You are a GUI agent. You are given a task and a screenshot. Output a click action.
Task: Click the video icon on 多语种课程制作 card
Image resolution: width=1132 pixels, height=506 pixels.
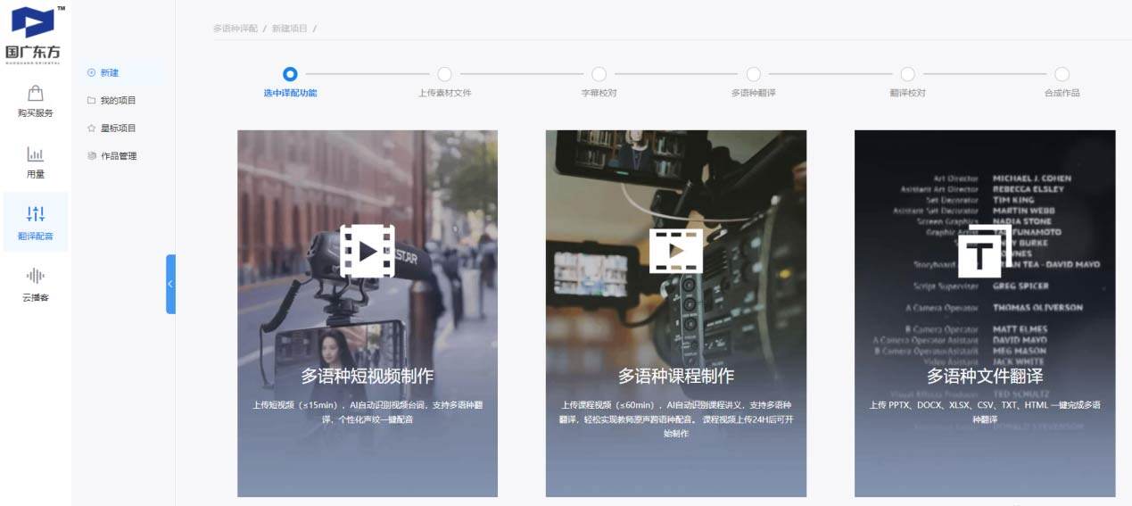[x=675, y=251]
